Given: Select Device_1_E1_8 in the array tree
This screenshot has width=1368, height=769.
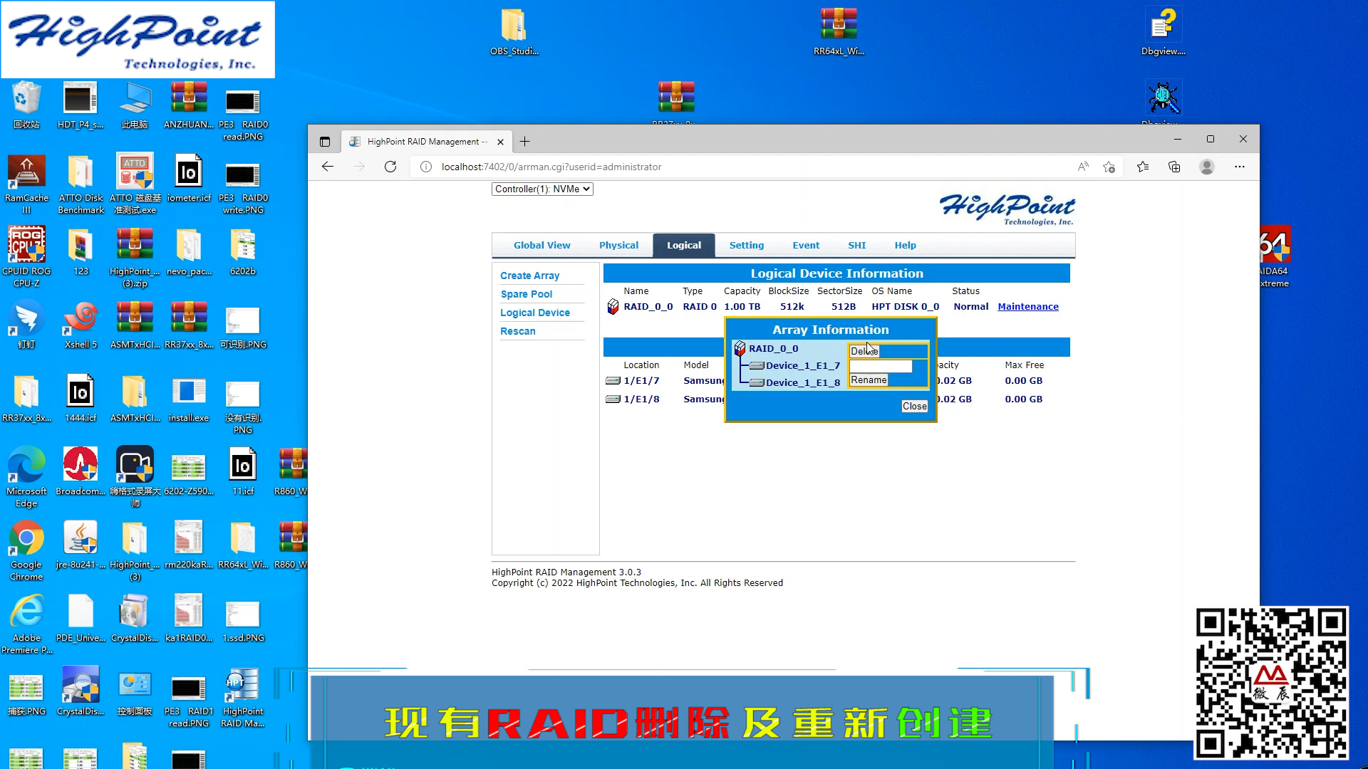Looking at the screenshot, I should click(x=802, y=383).
